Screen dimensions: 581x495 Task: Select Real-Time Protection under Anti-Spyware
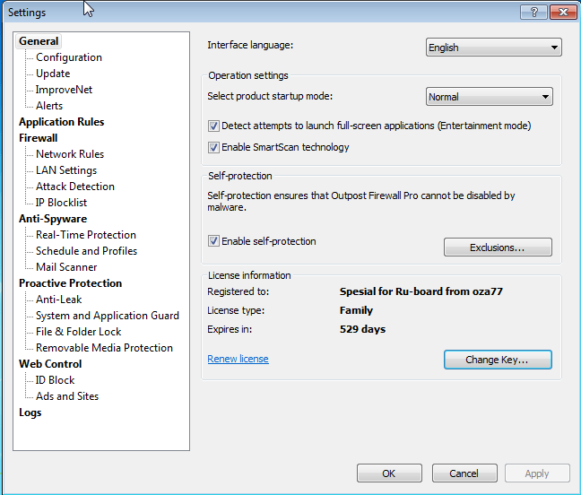pos(86,235)
